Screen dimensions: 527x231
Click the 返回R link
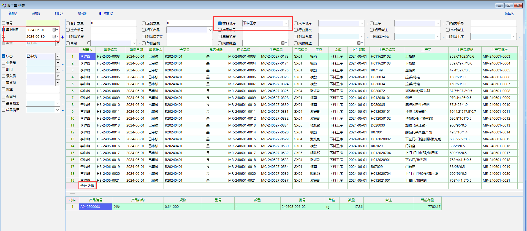(x=509, y=14)
